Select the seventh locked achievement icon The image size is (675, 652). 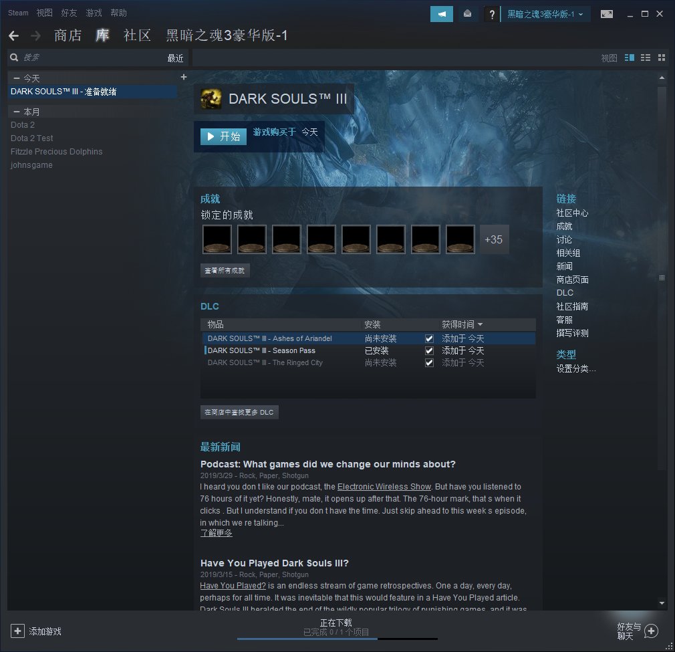(426, 239)
